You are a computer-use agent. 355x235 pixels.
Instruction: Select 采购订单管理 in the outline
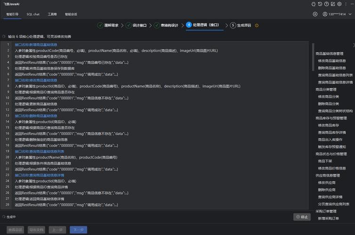[326, 211]
